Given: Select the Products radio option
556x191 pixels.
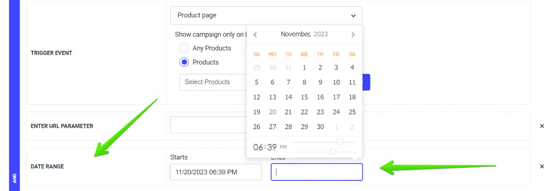Looking at the screenshot, I should [x=184, y=62].
